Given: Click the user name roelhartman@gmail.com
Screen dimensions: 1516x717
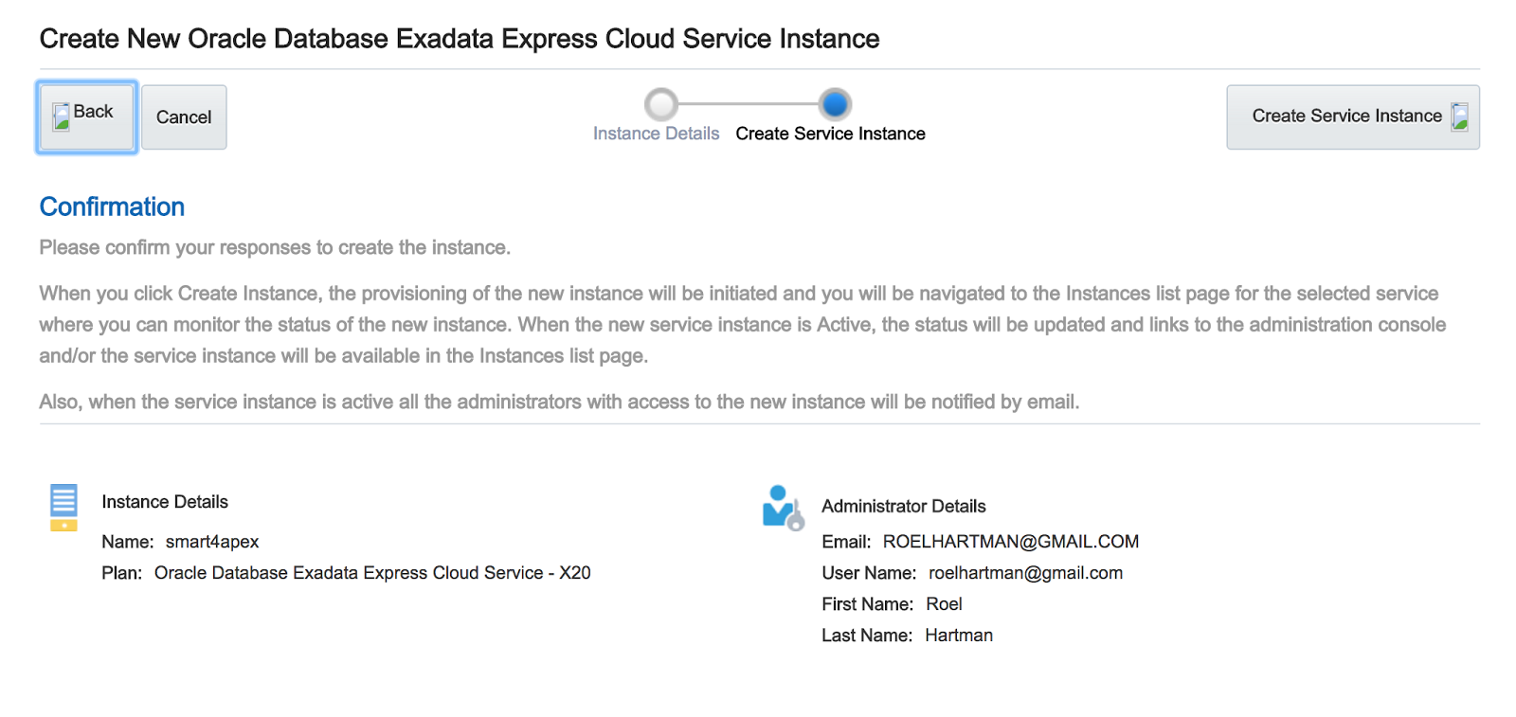Looking at the screenshot, I should tap(1025, 573).
